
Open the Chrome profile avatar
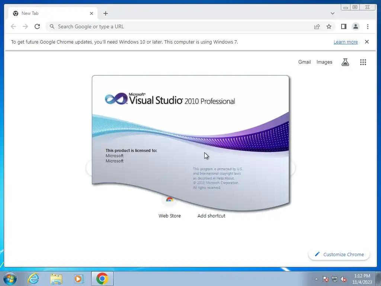(355, 26)
